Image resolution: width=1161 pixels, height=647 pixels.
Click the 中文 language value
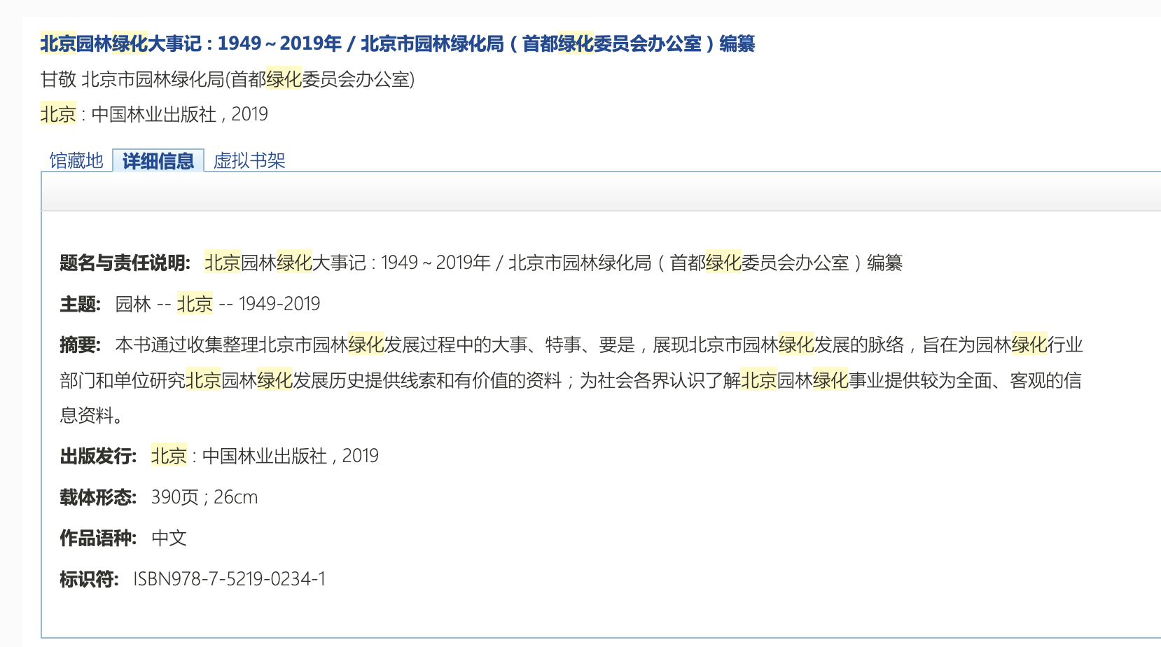click(x=169, y=538)
